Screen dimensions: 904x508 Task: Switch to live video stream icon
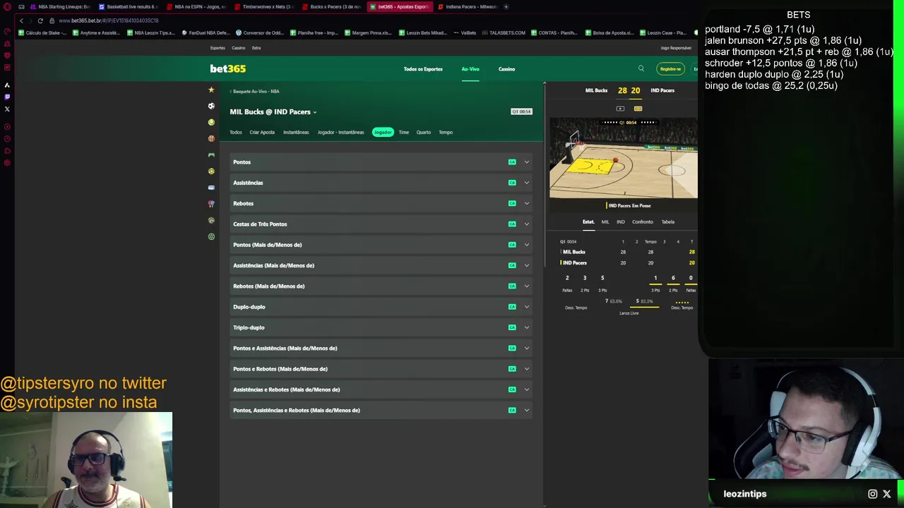tap(620, 109)
